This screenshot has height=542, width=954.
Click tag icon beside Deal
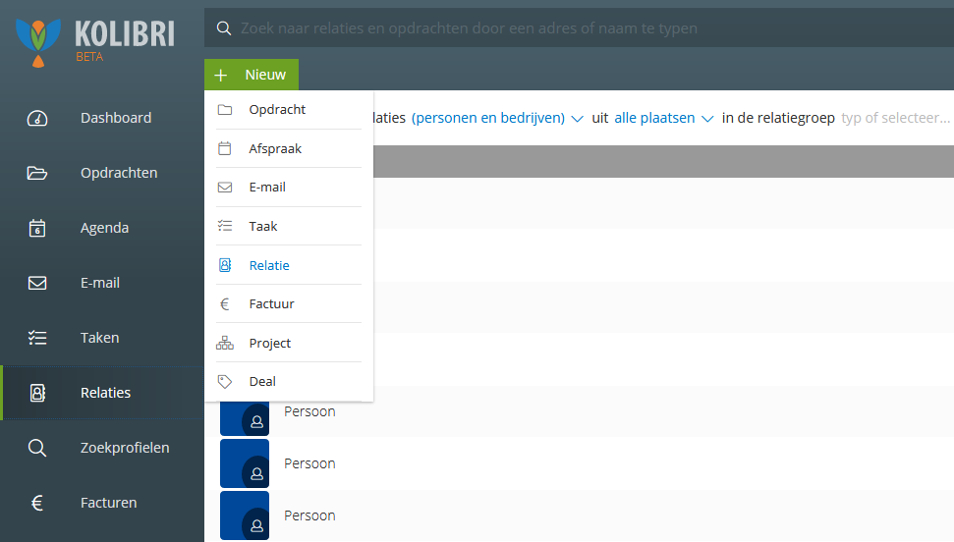point(225,381)
